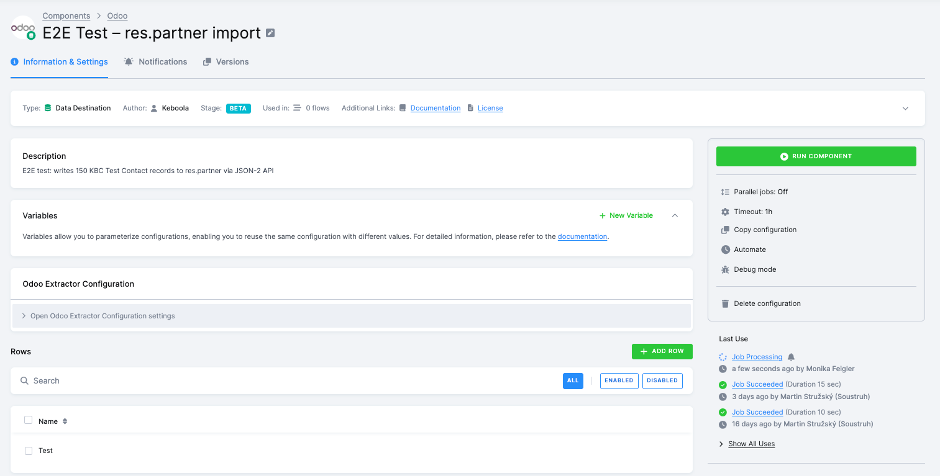Click the Timeout gear icon
The width and height of the screenshot is (940, 476).
725,211
